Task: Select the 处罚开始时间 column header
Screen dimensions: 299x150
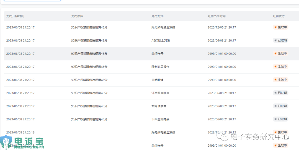Action: point(15,16)
